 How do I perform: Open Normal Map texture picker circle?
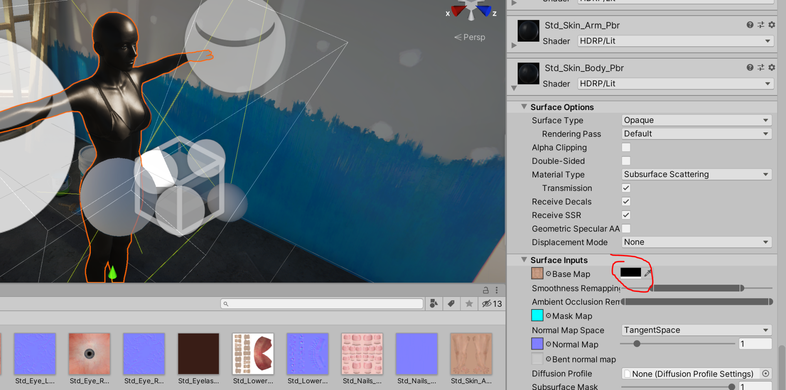(x=548, y=344)
